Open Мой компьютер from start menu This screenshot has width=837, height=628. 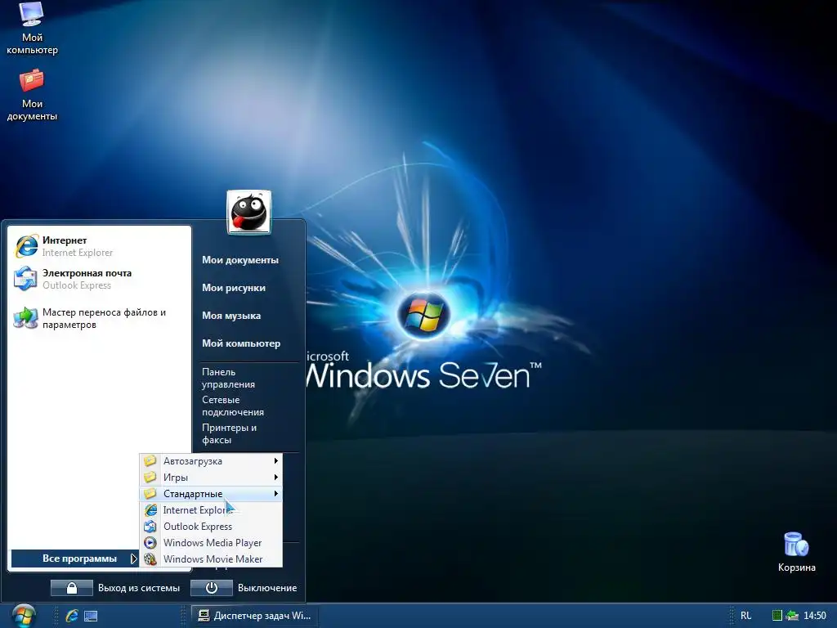[241, 343]
